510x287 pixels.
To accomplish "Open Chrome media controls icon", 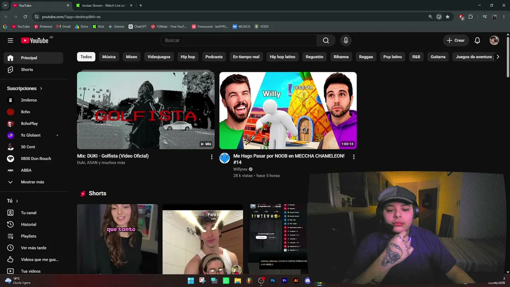I will point(484,17).
